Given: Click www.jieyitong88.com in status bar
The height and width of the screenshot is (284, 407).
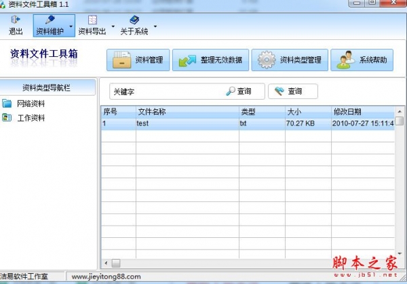Looking at the screenshot, I should pos(106,277).
